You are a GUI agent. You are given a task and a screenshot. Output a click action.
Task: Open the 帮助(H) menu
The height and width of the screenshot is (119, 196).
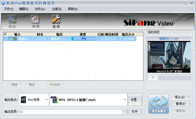coord(73,9)
